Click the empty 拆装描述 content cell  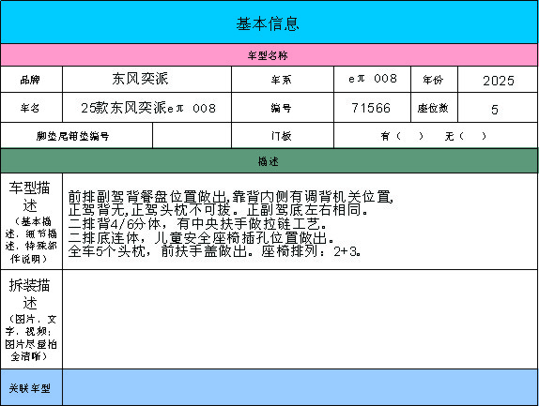click(x=300, y=320)
